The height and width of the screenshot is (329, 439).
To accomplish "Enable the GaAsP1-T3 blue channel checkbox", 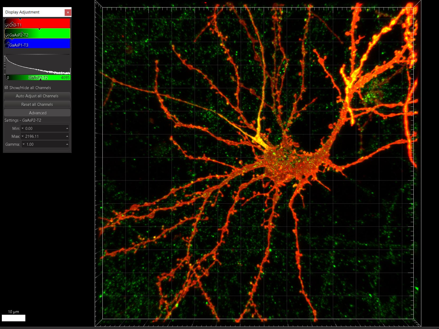I will point(7,45).
